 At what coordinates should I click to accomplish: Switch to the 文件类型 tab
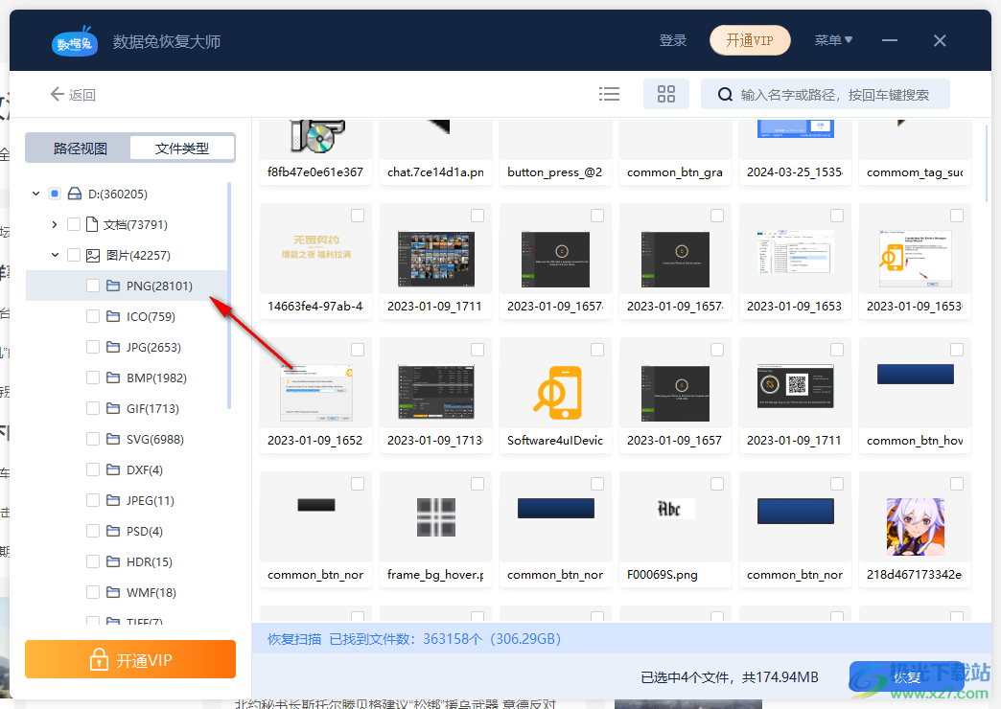pyautogui.click(x=182, y=148)
